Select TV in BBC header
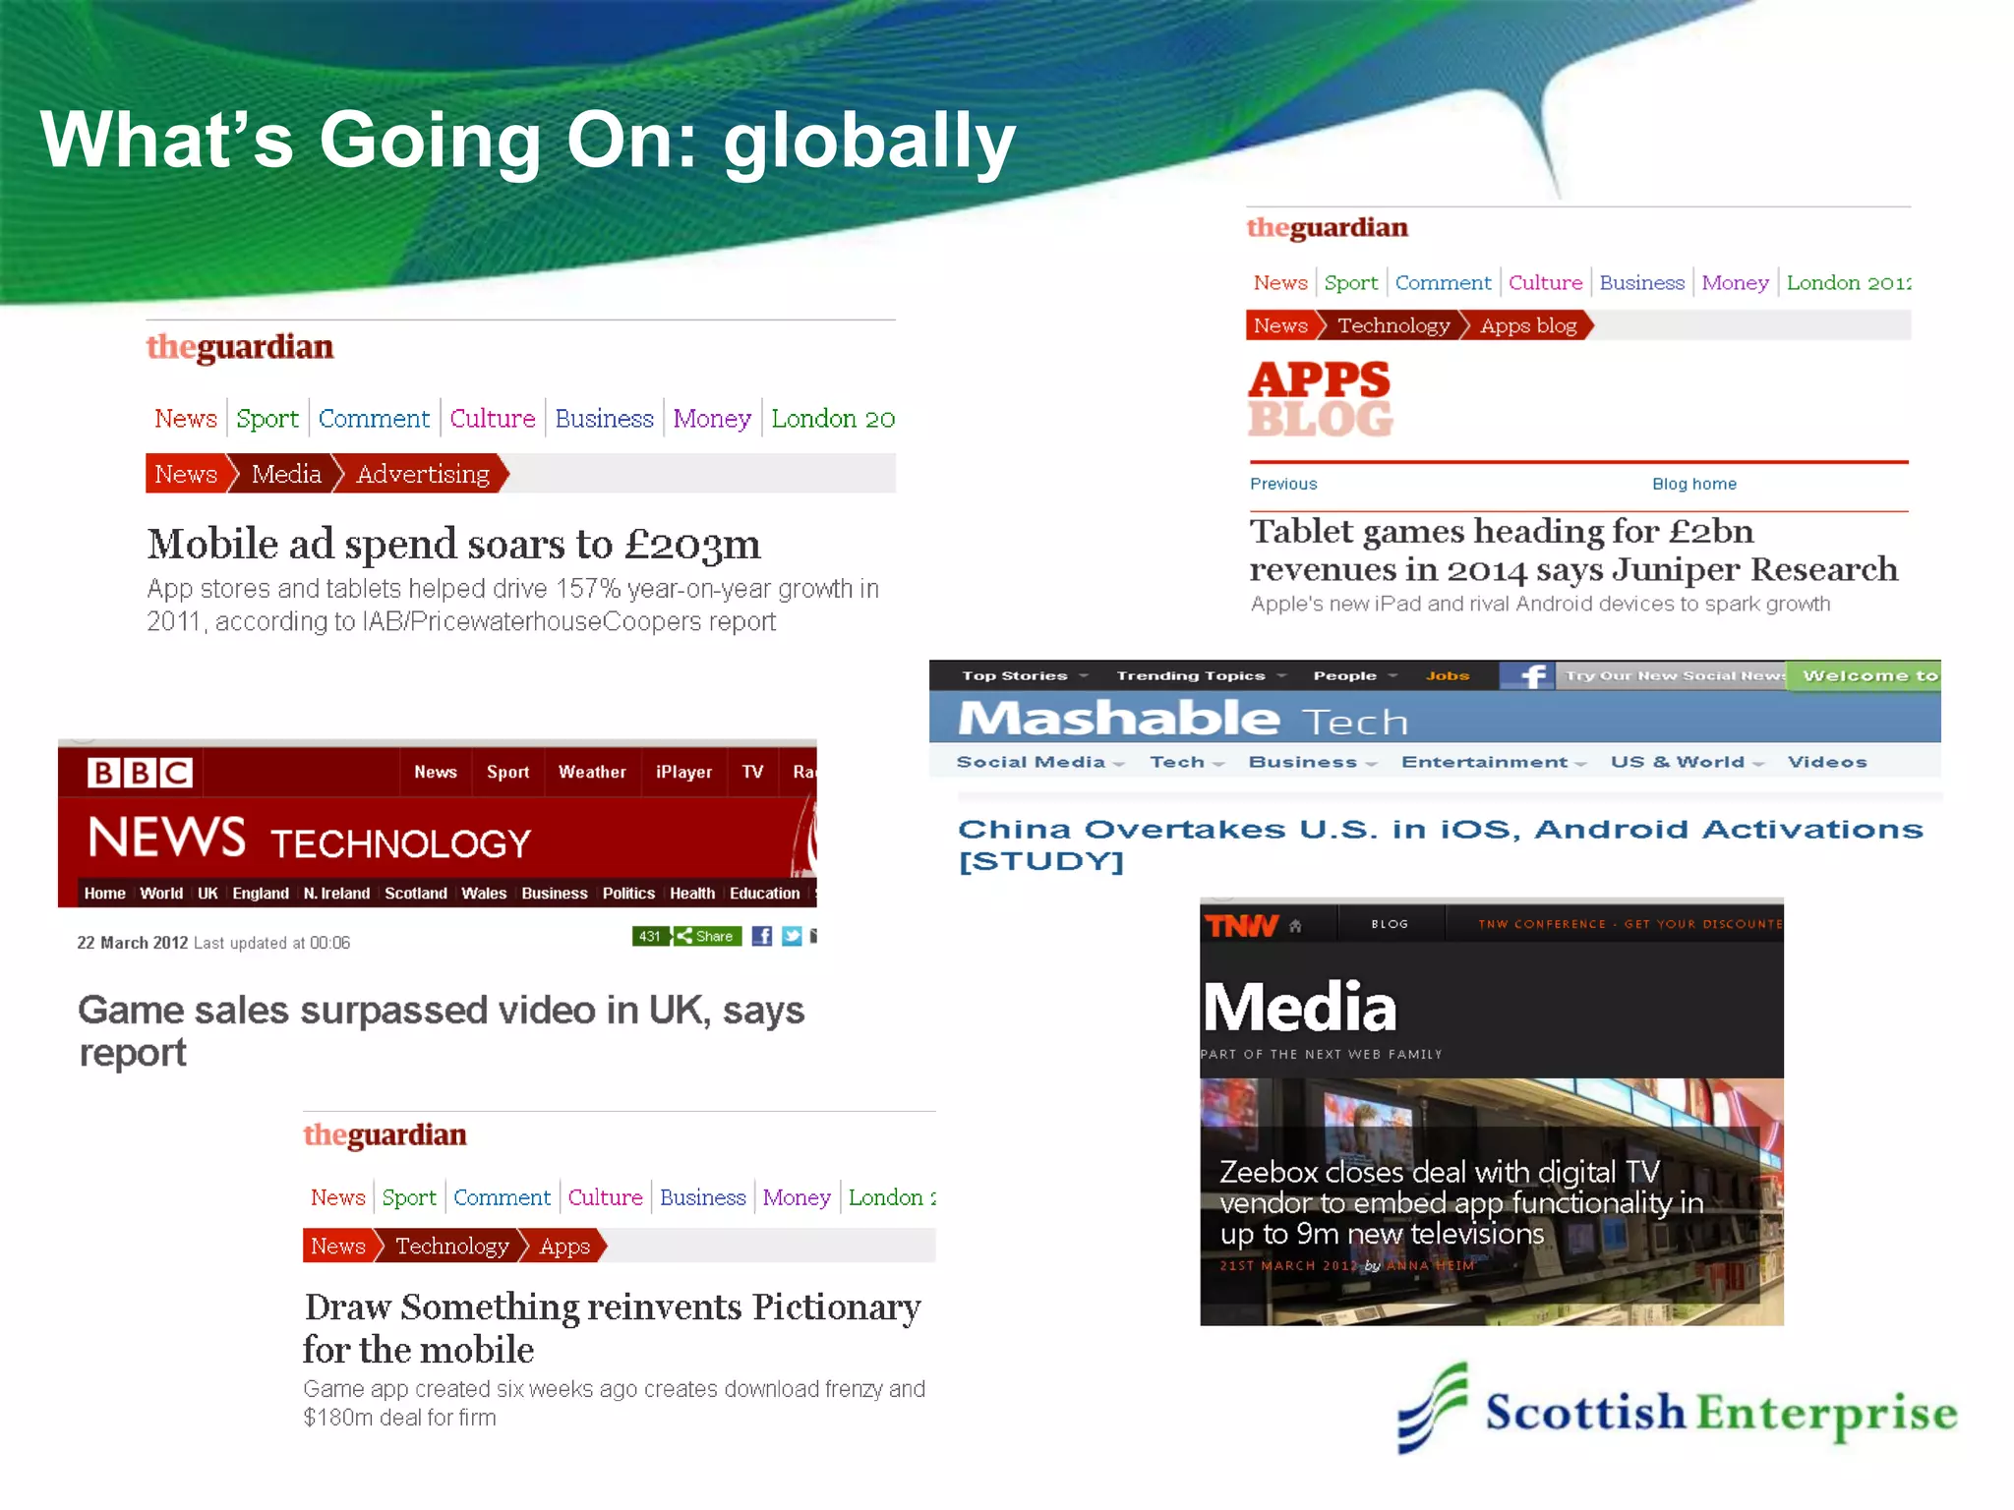2014x1510 pixels. [752, 772]
